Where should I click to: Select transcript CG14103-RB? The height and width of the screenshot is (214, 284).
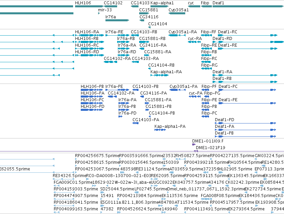tap(144, 32)
